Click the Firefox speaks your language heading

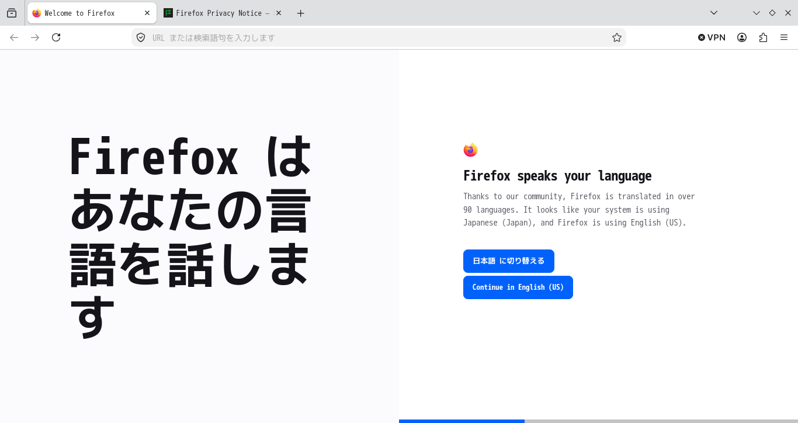pos(557,176)
